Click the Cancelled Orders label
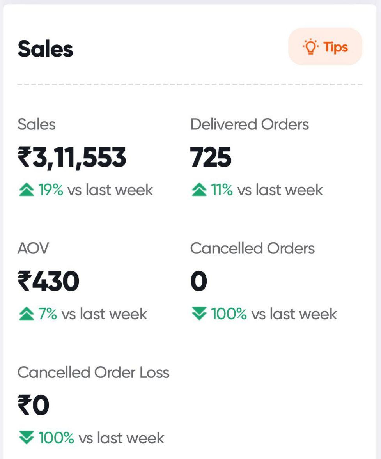Image resolution: width=381 pixels, height=459 pixels. [x=252, y=248]
